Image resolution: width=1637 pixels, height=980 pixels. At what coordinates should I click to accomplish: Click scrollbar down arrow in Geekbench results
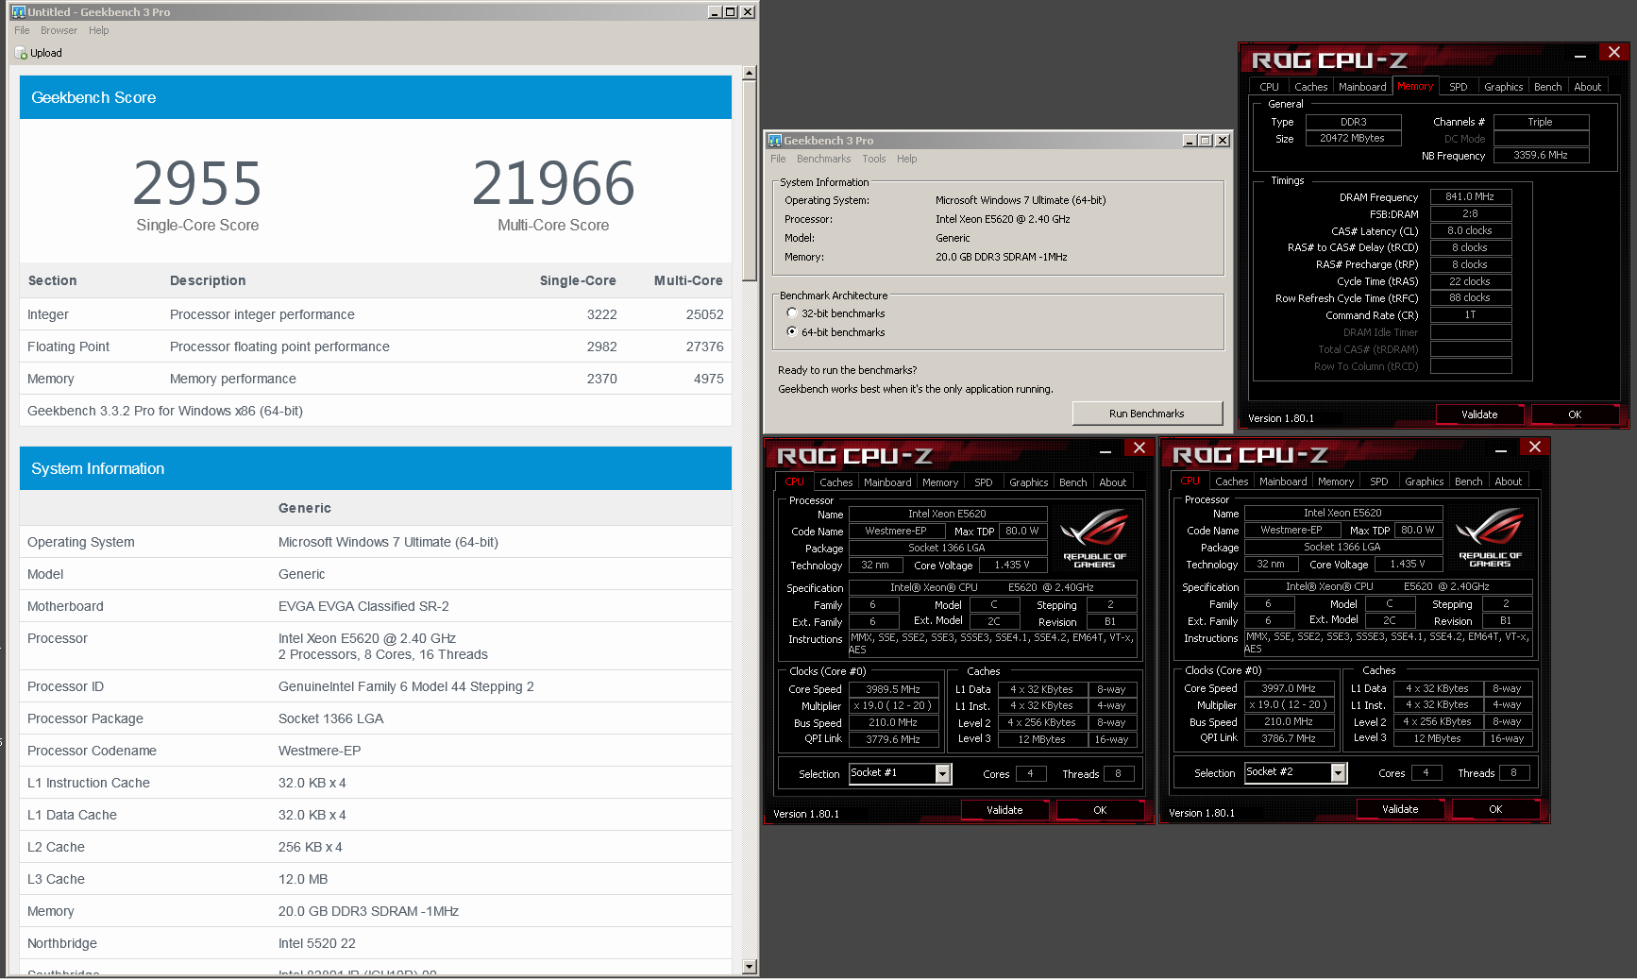click(x=749, y=967)
